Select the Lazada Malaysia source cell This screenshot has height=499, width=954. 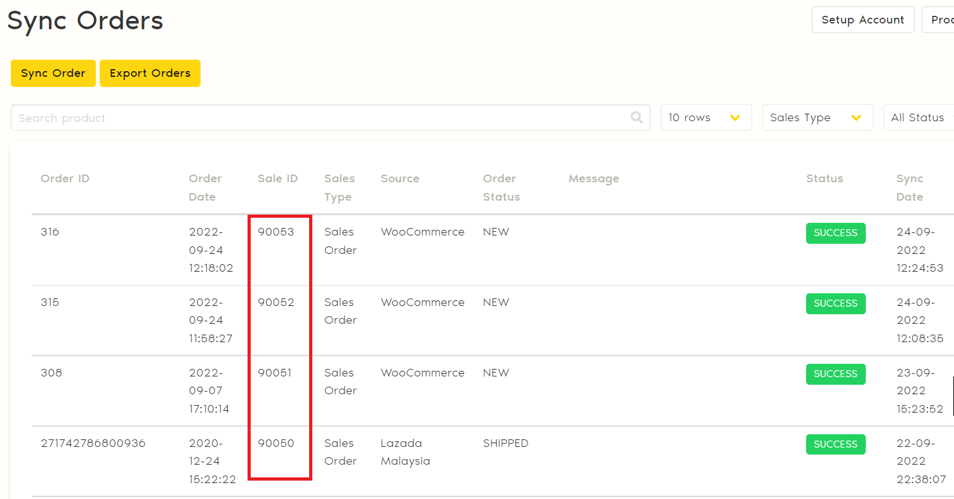tap(406, 452)
